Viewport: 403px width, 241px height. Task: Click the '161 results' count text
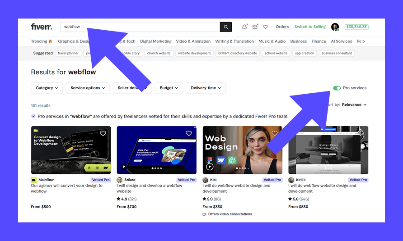click(x=41, y=105)
